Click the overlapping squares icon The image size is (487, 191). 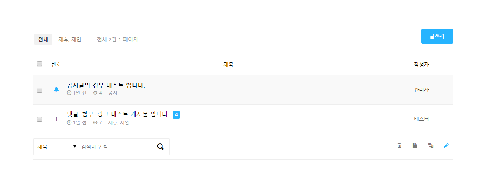click(x=430, y=145)
